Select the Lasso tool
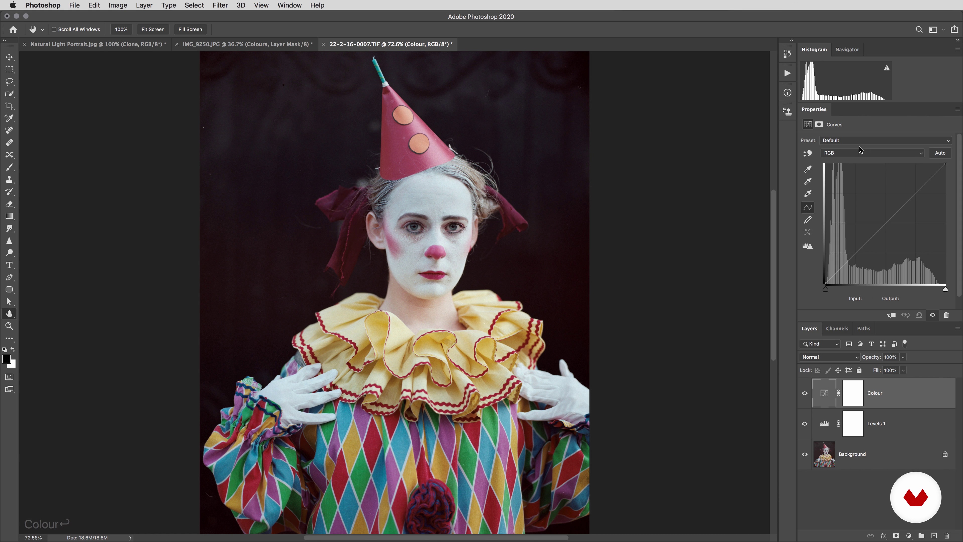The image size is (963, 542). tap(9, 82)
